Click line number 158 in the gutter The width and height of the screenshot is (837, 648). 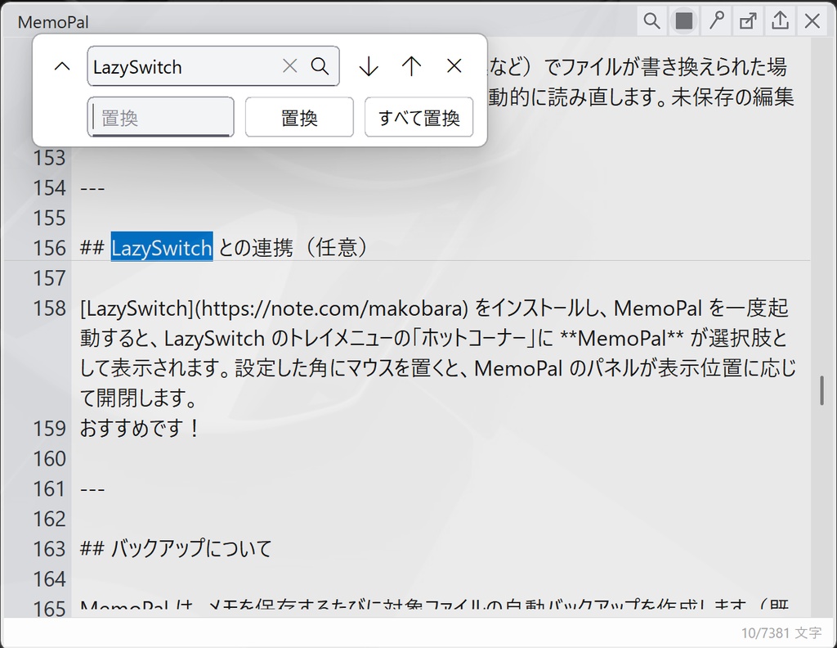tap(50, 308)
